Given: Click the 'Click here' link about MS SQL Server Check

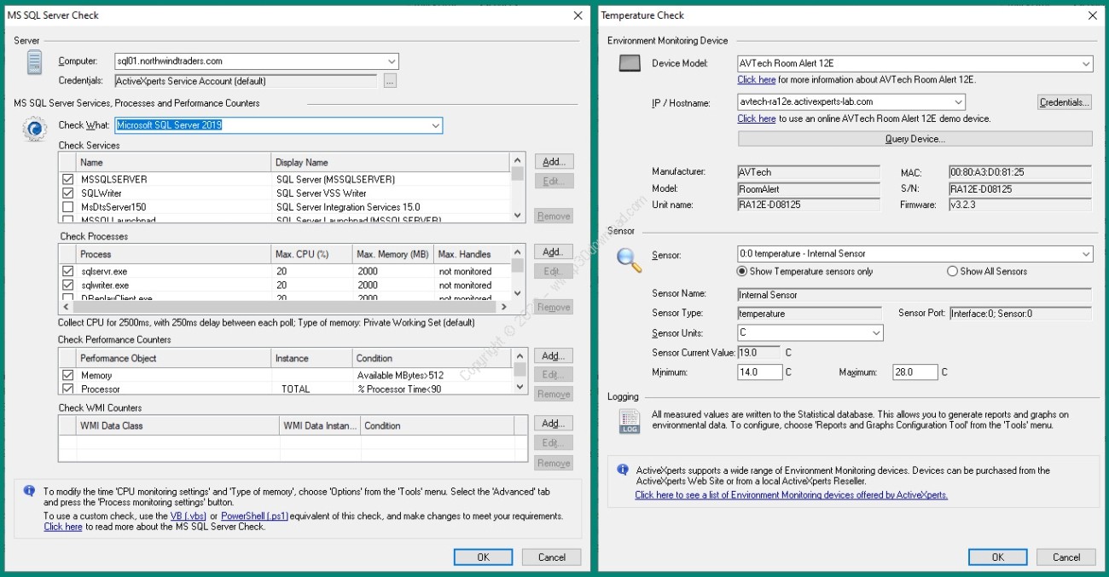Looking at the screenshot, I should point(63,527).
